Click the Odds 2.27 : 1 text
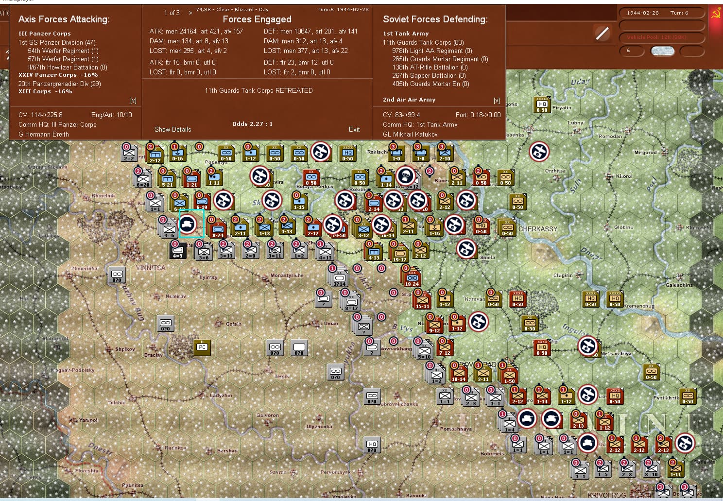Screen dimensions: 723x501 252,124
